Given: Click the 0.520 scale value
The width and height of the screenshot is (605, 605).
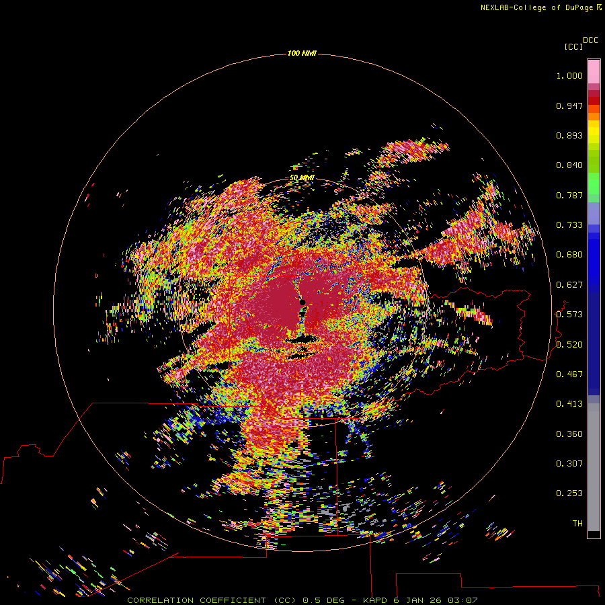Looking at the screenshot, I should click(569, 345).
